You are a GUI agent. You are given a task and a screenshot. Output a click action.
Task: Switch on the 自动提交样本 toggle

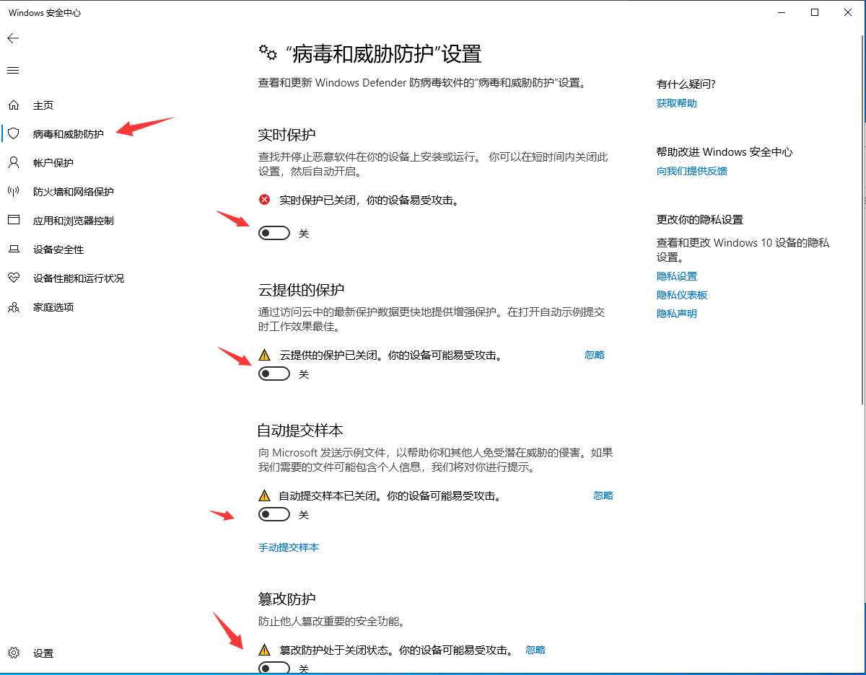(274, 514)
